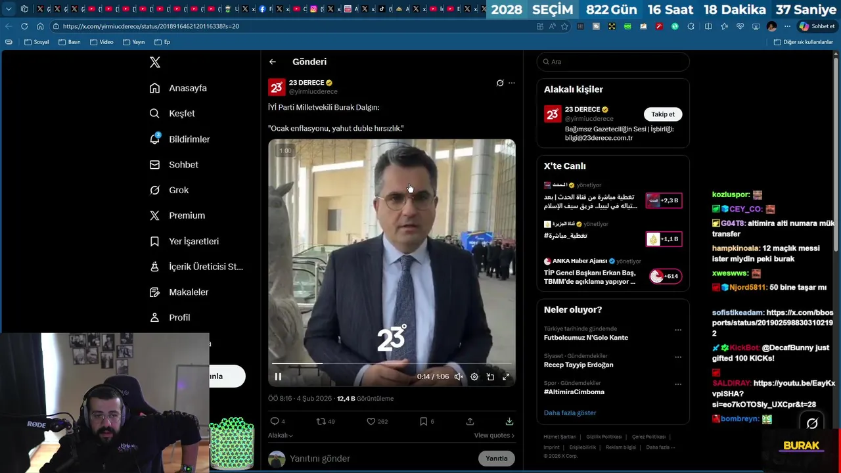This screenshot has width=841, height=473.
Task: Like the post with 262 likes
Action: coord(377,421)
